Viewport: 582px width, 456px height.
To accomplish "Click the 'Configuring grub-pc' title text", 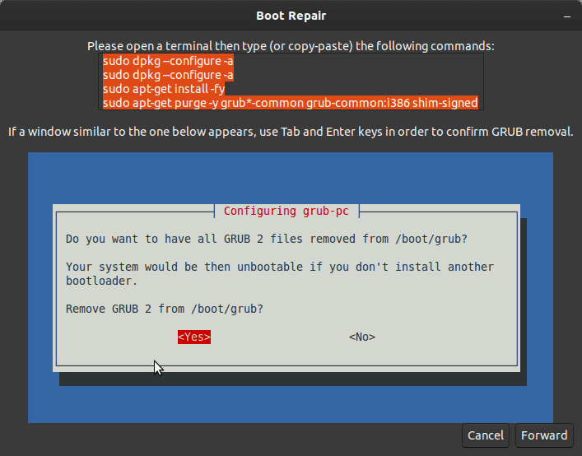I will (x=286, y=211).
